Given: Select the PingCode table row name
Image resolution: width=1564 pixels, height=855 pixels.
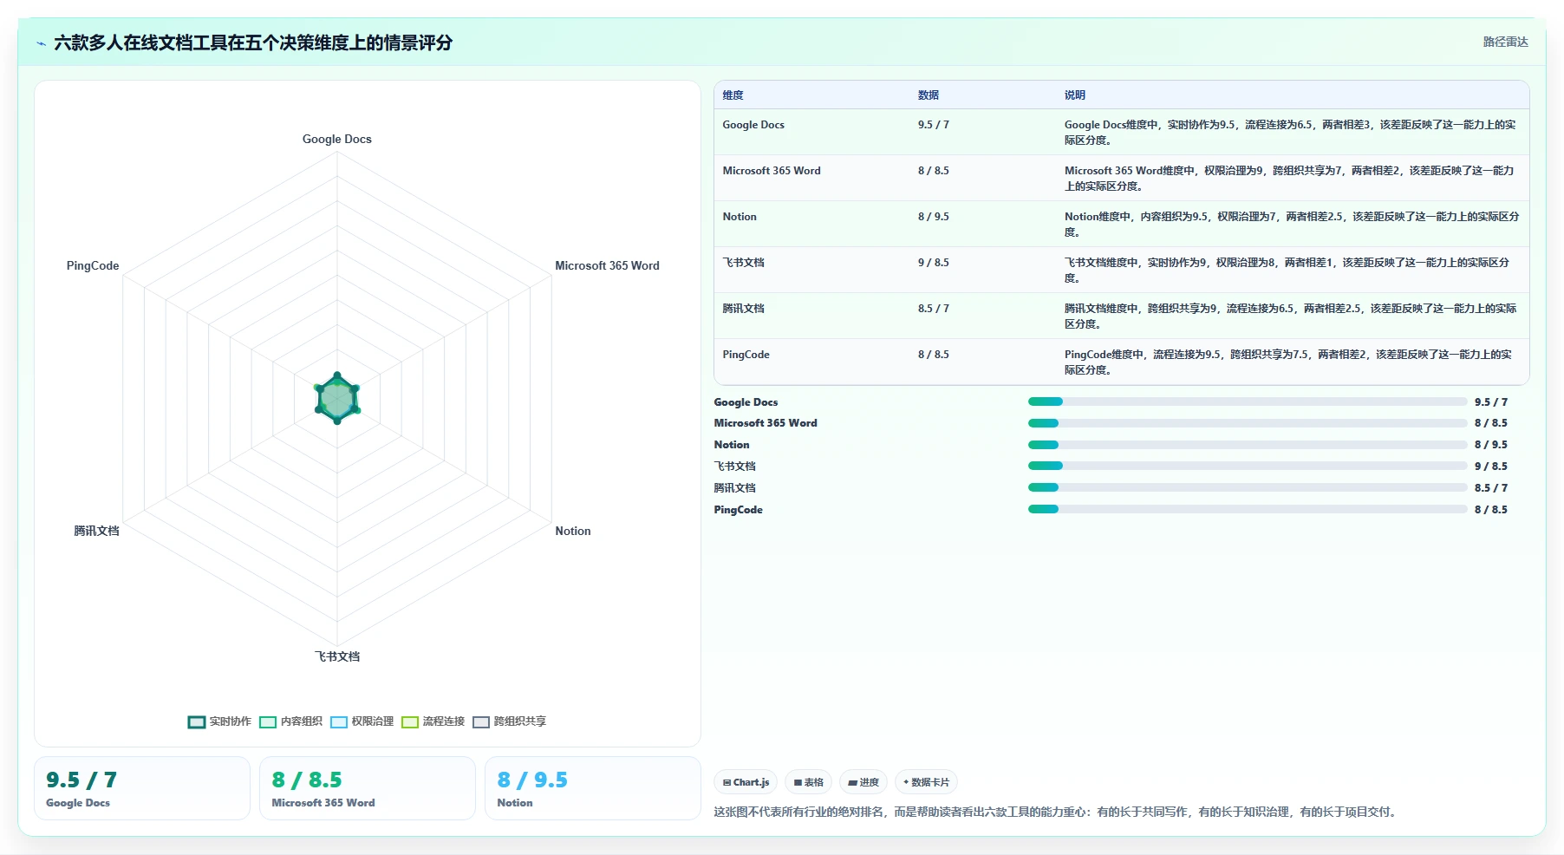Looking at the screenshot, I should tap(746, 355).
